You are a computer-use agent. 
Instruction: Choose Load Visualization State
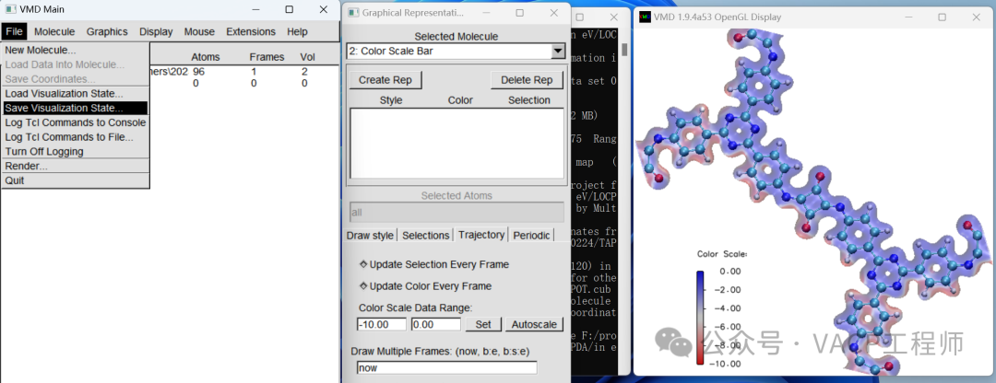[x=76, y=94]
